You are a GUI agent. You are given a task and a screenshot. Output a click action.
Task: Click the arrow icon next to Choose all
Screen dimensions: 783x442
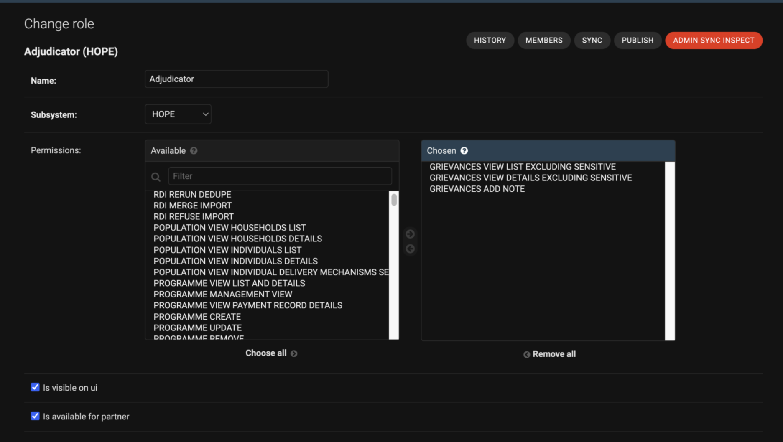click(x=294, y=354)
